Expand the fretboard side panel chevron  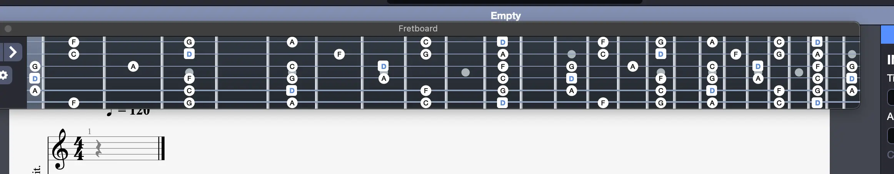tap(13, 52)
